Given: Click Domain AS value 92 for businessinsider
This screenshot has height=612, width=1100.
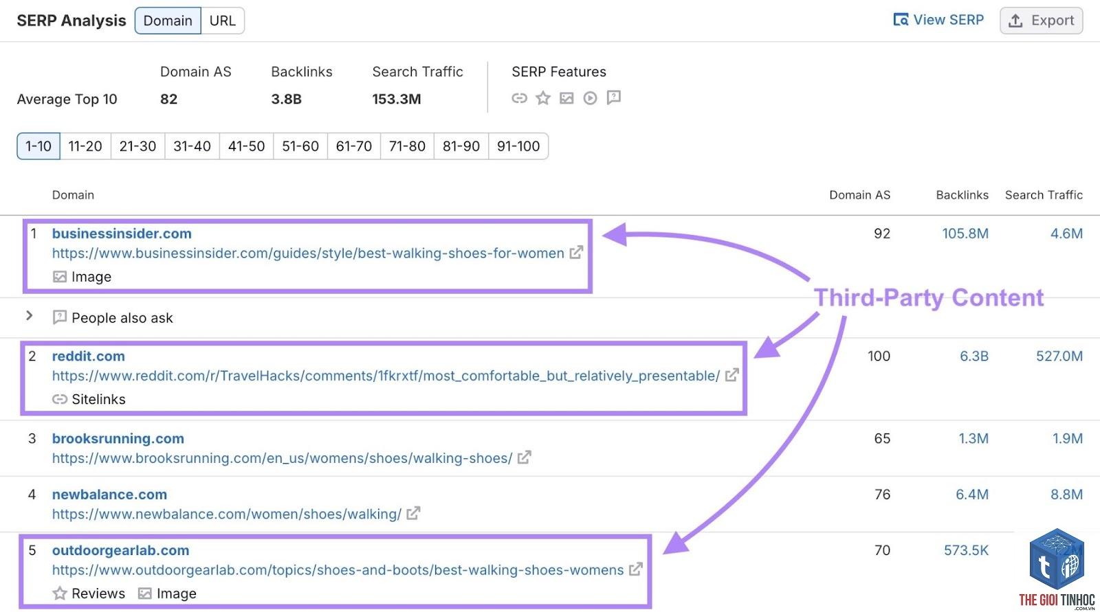Looking at the screenshot, I should pyautogui.click(x=882, y=234).
